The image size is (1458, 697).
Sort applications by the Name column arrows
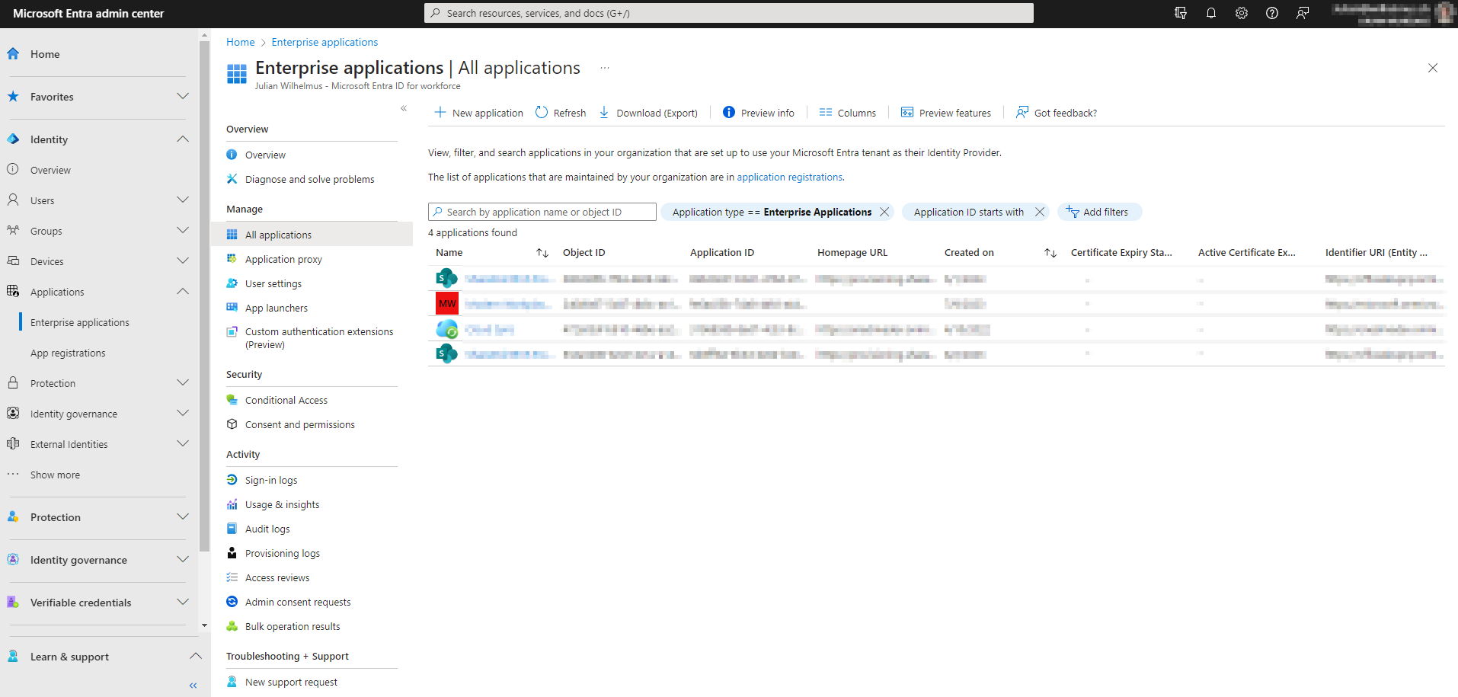tap(542, 253)
